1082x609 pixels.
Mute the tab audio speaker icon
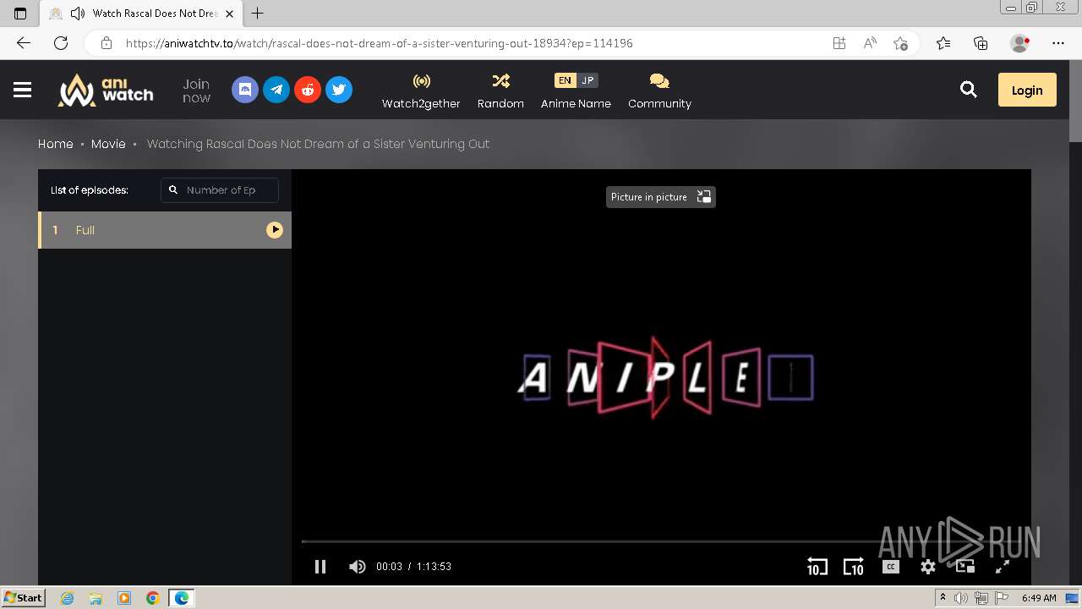click(x=78, y=14)
